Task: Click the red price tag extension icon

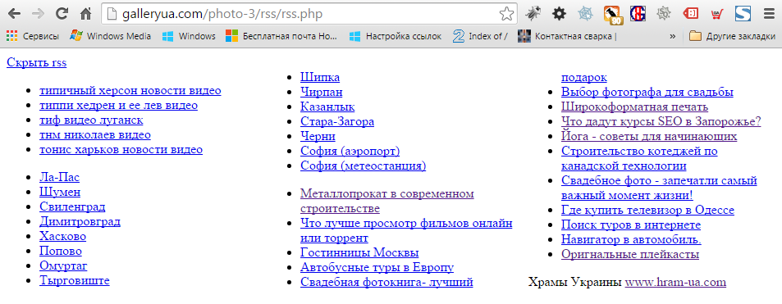Action: tap(690, 14)
